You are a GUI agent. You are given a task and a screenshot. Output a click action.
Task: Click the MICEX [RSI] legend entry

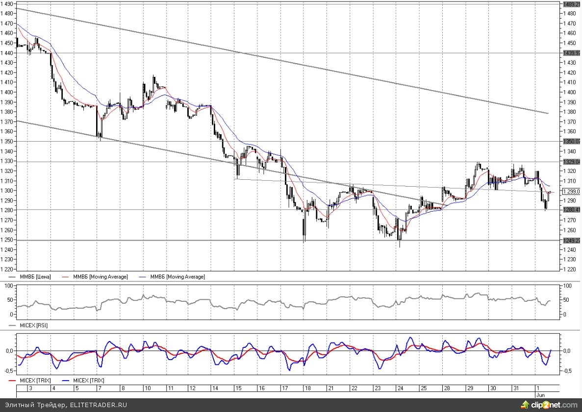[33, 325]
